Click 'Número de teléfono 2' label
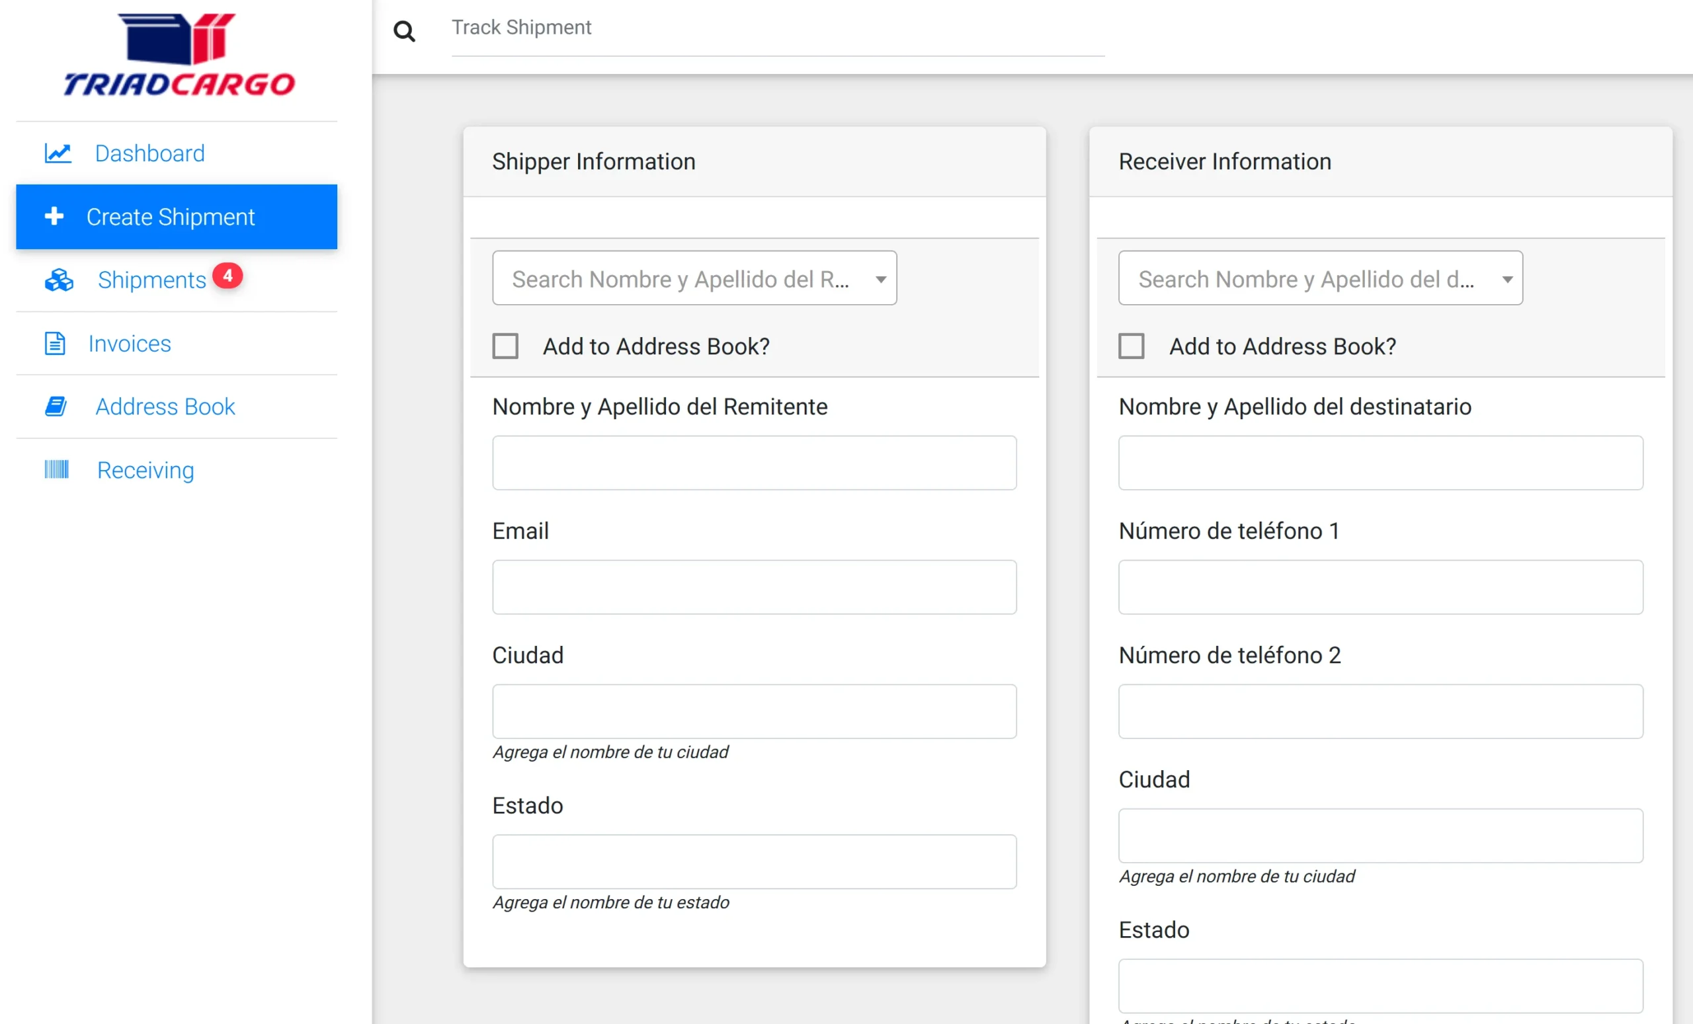This screenshot has width=1693, height=1024. (x=1229, y=655)
